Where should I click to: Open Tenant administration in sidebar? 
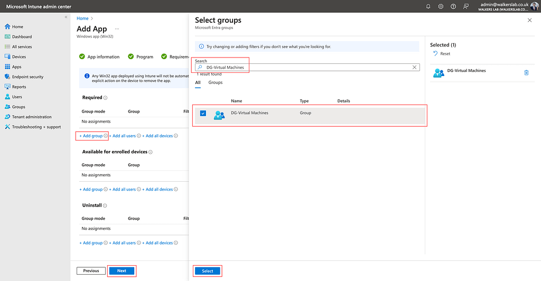pyautogui.click(x=32, y=117)
